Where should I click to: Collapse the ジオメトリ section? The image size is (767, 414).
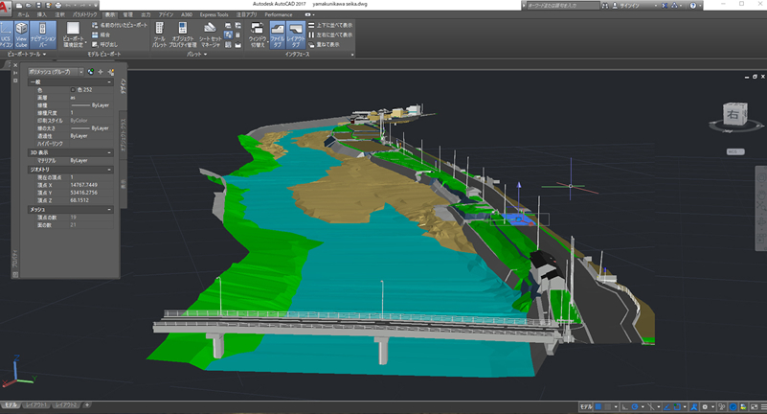[x=110, y=169]
